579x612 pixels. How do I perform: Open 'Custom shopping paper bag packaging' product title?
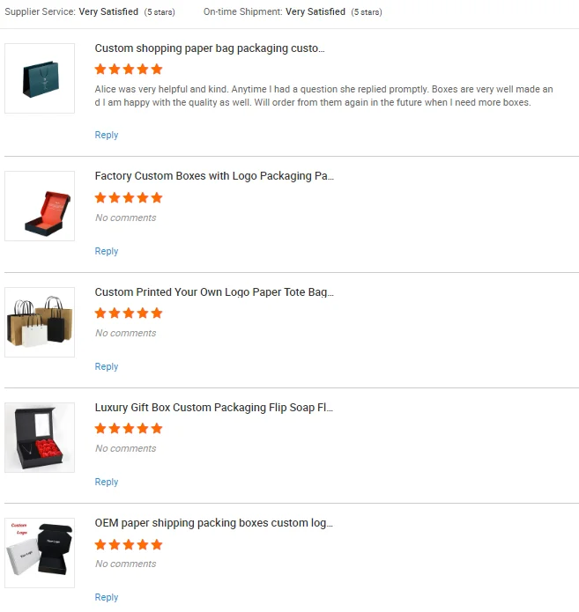point(210,48)
